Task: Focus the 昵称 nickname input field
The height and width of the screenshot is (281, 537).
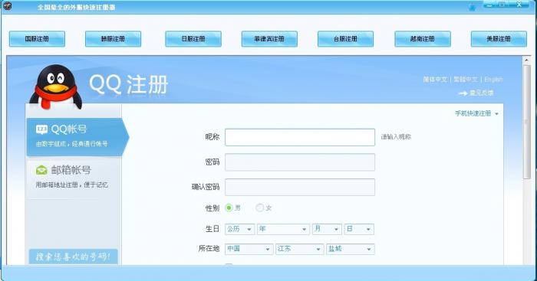Action: [300, 137]
